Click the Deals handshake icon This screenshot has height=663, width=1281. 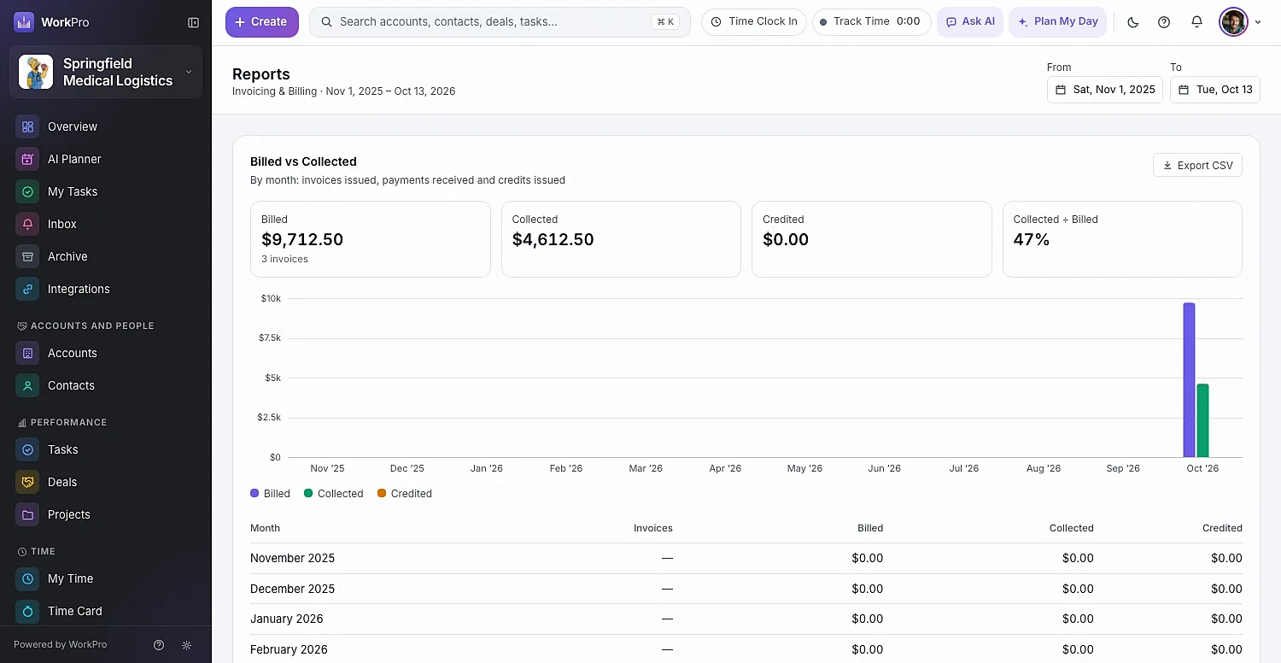click(27, 482)
